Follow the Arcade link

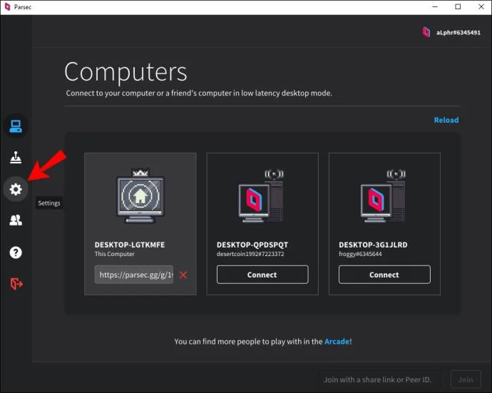click(337, 342)
